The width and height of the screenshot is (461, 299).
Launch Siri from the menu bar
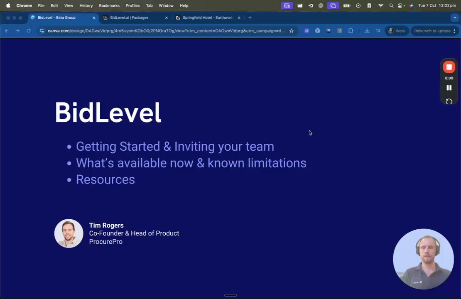point(411,5)
